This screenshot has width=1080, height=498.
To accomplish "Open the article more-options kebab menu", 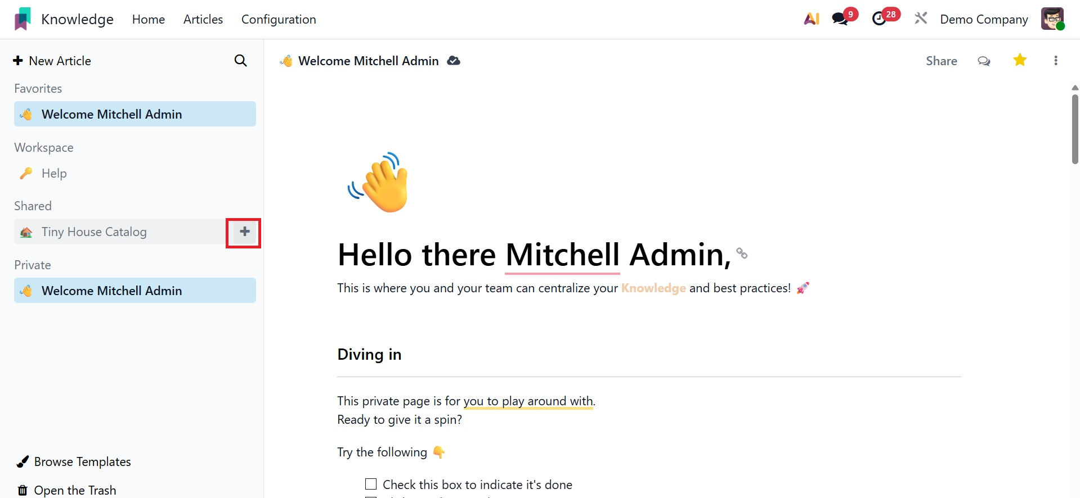I will (x=1056, y=61).
